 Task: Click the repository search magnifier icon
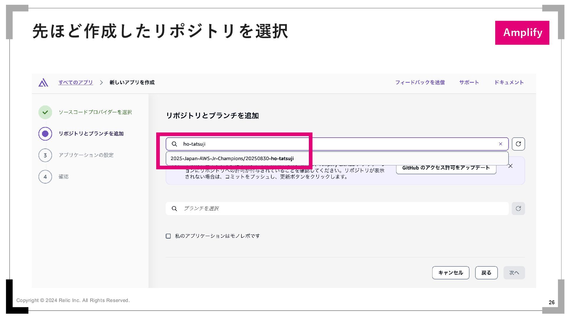[x=175, y=144]
